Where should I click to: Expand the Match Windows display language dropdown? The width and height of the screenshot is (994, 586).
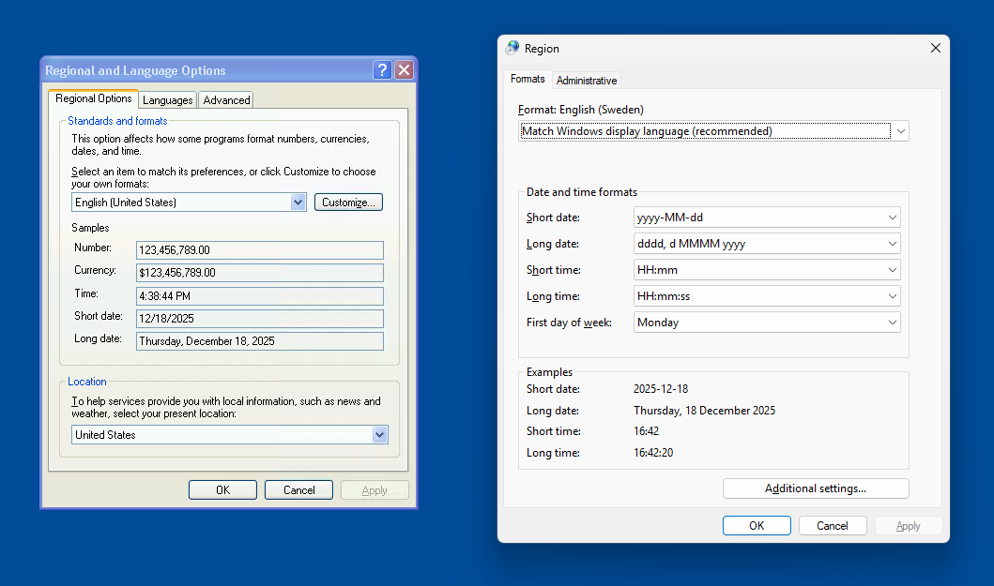click(900, 131)
